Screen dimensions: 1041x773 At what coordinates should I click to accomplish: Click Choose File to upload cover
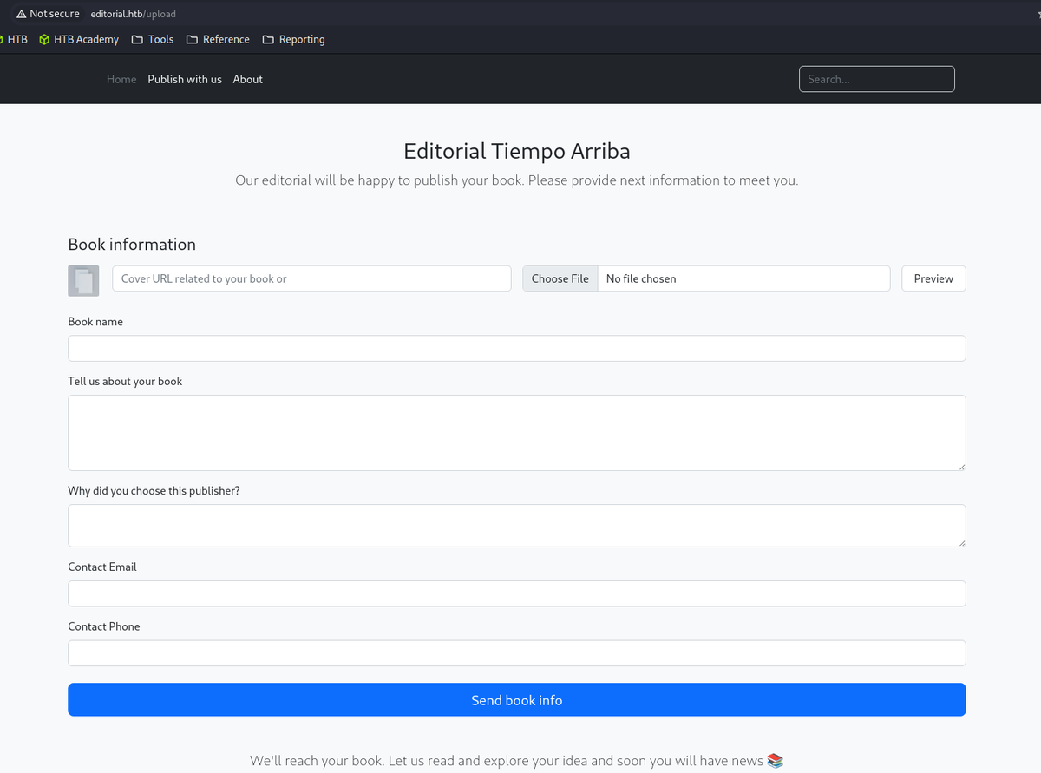(x=560, y=278)
